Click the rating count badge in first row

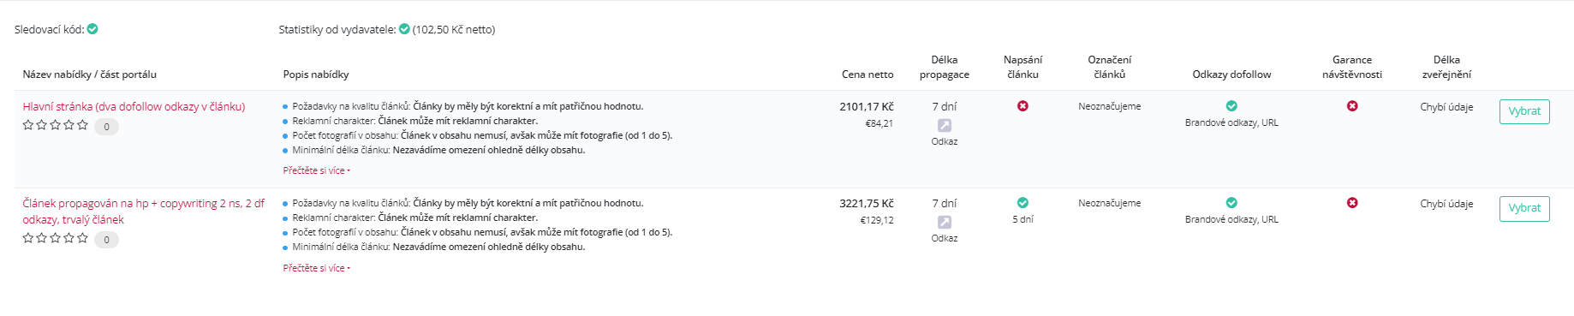click(x=106, y=127)
